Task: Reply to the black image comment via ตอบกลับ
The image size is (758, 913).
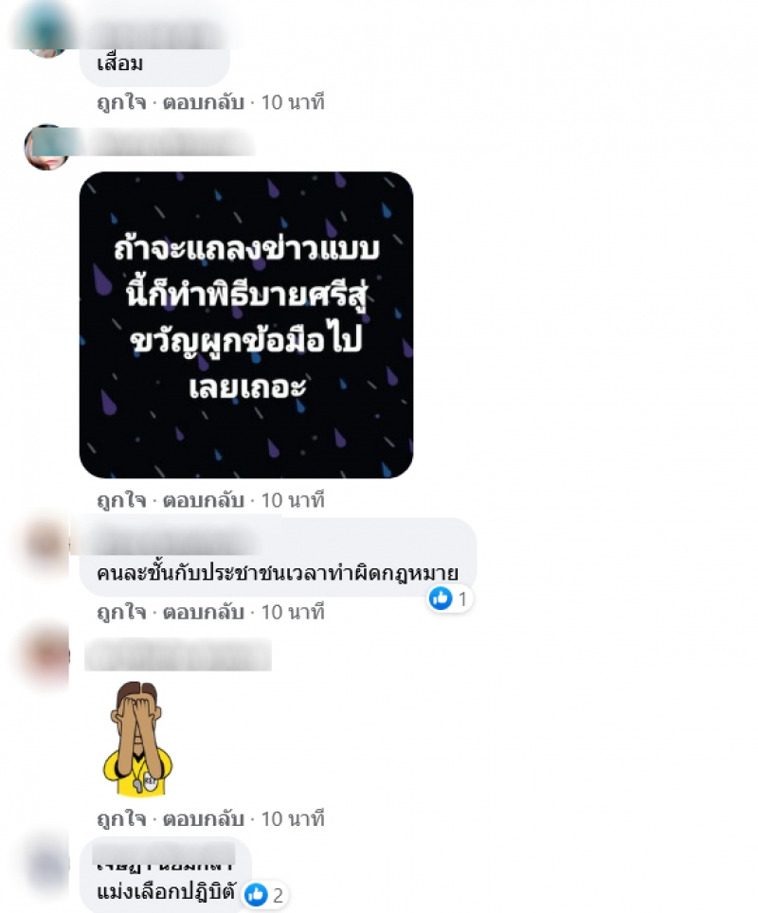Action: coord(204,500)
